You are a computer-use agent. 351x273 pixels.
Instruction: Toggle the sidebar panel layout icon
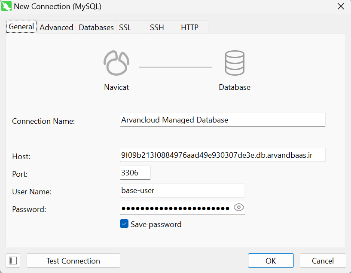point(13,261)
